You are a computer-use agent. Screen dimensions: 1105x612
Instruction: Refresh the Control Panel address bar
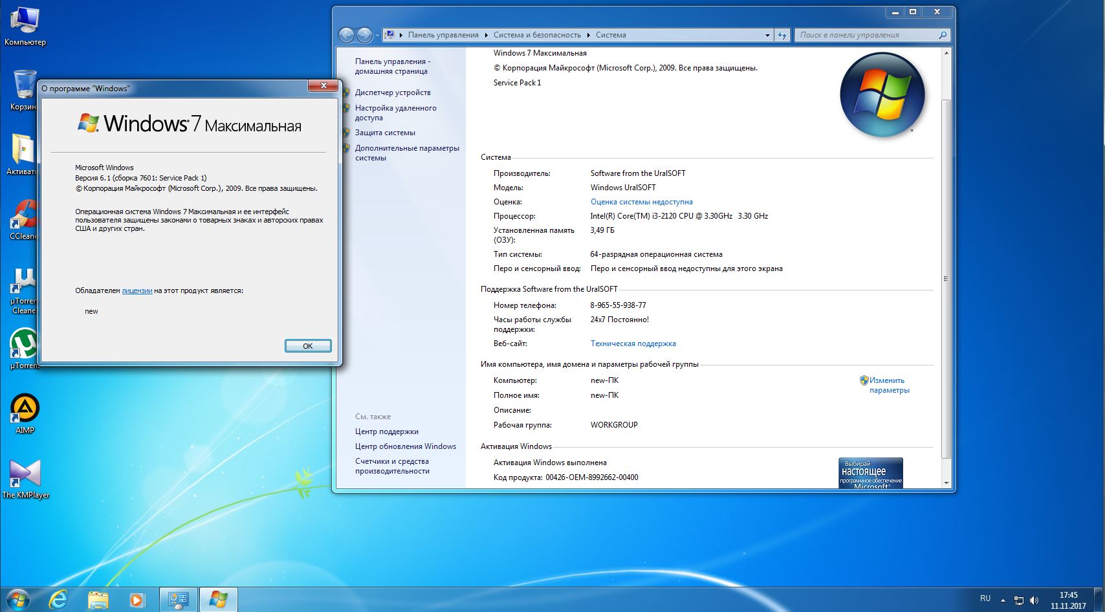(x=782, y=35)
